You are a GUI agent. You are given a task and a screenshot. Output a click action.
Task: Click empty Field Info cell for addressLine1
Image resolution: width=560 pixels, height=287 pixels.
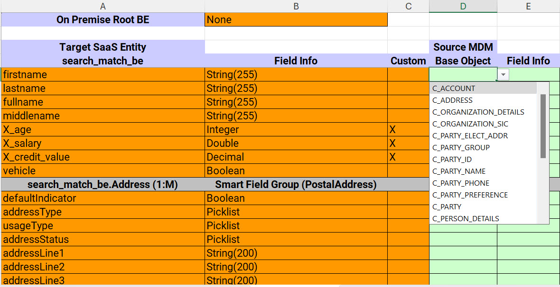pos(529,253)
